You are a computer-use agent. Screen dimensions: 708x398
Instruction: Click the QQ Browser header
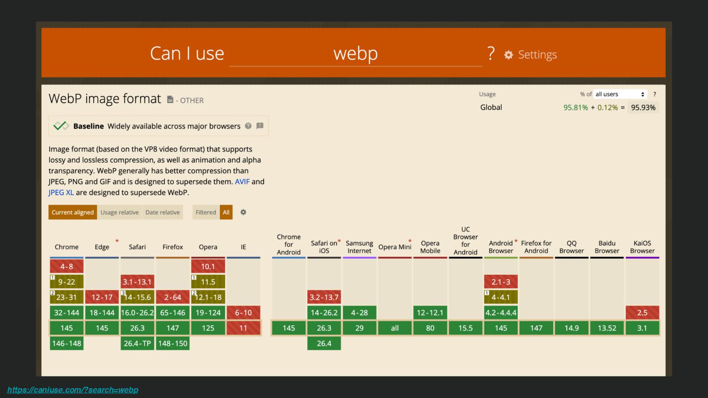click(572, 247)
